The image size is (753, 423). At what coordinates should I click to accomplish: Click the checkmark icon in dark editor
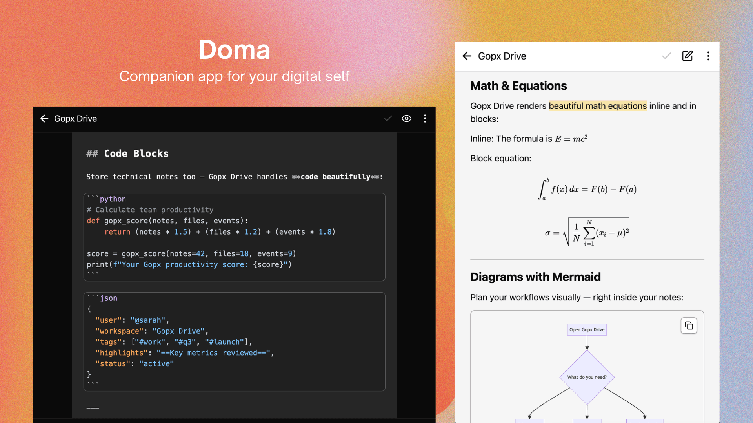click(x=388, y=119)
